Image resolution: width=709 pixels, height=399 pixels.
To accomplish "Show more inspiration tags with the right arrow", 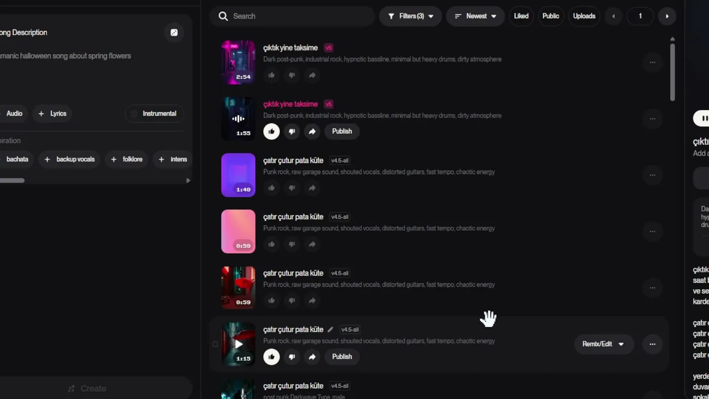I will click(x=188, y=180).
